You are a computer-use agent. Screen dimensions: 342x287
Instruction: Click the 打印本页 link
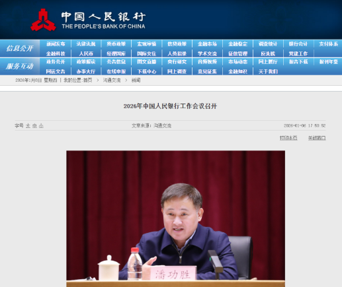click(x=288, y=138)
